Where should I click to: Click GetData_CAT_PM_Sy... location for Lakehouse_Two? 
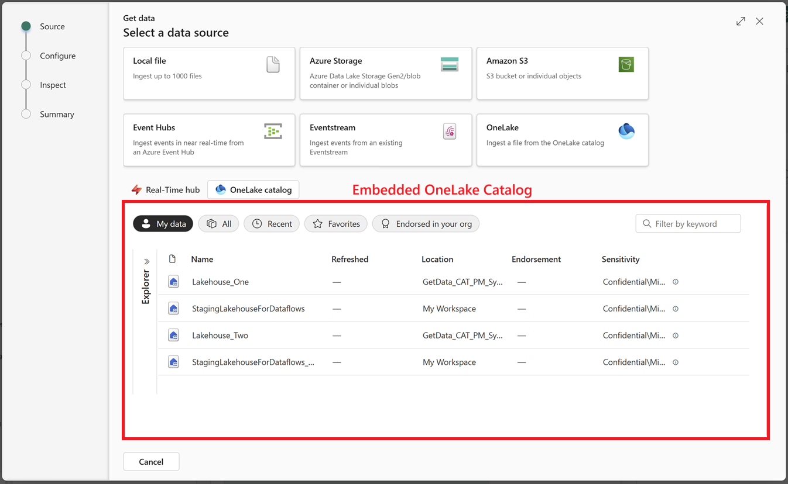(x=462, y=336)
